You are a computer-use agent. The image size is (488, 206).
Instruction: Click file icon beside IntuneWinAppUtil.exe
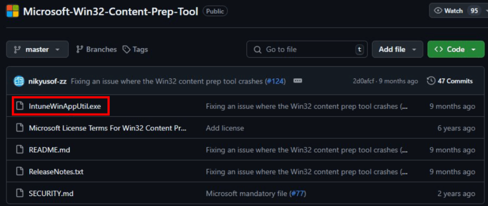click(x=20, y=107)
